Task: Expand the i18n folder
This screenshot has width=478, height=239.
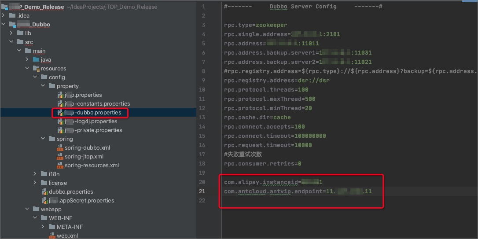Action: [35, 174]
